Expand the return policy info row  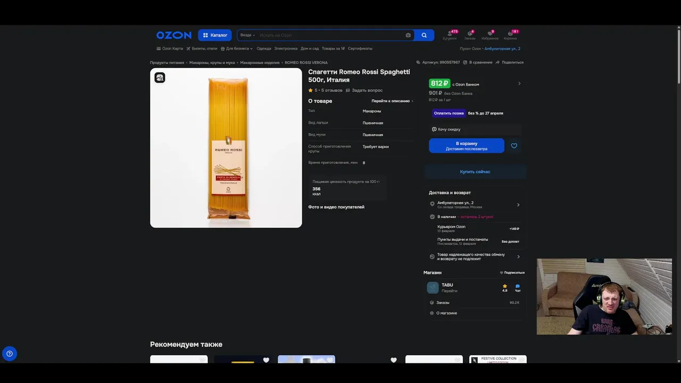point(475,256)
